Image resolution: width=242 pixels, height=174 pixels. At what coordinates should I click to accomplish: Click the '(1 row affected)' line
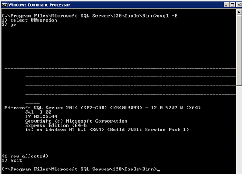(x=25, y=156)
